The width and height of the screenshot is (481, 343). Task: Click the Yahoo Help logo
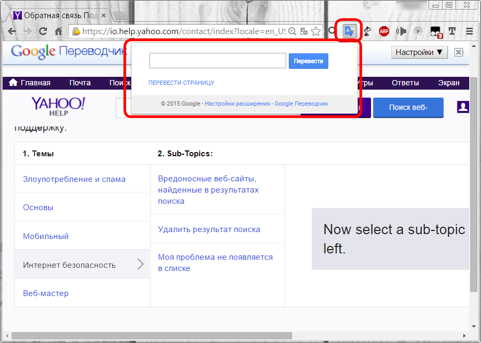tap(58, 106)
